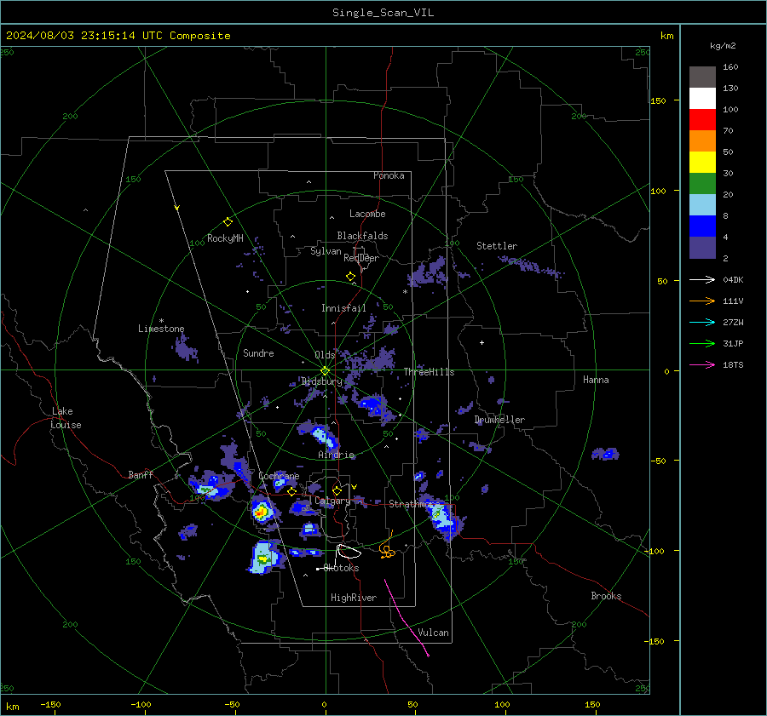Image resolution: width=767 pixels, height=716 pixels.
Task: Click the yellow diamond marker near RedDeer
Action: point(350,277)
